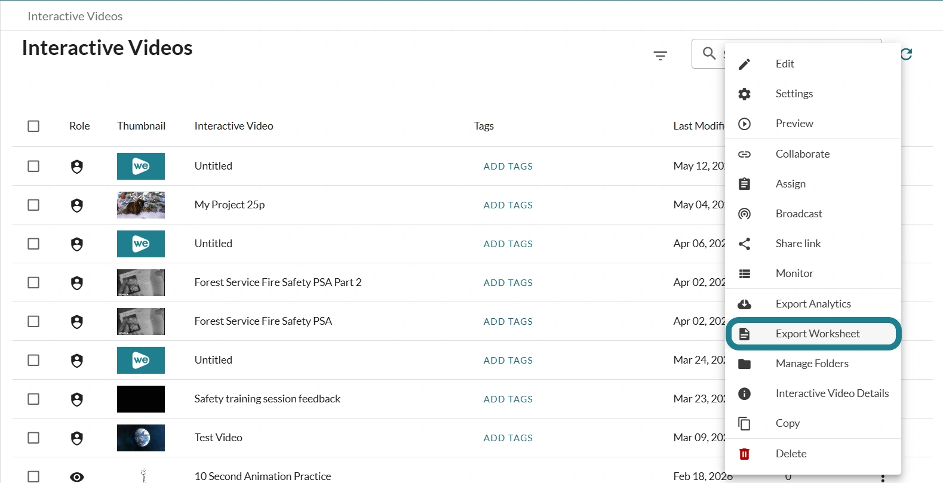Screen dimensions: 943x483
Task: Check the 10 Second Animation Practice checkbox
Action: [x=33, y=476]
